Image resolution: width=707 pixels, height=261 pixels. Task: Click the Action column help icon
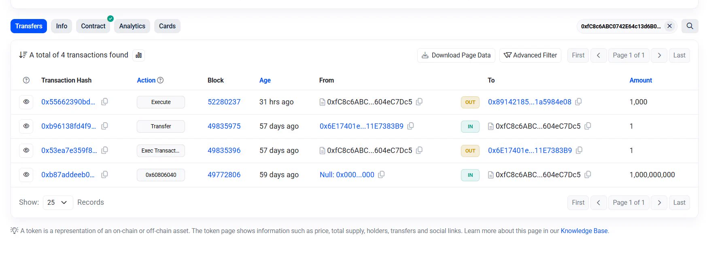(x=160, y=80)
